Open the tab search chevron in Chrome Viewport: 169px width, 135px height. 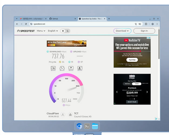17,19
